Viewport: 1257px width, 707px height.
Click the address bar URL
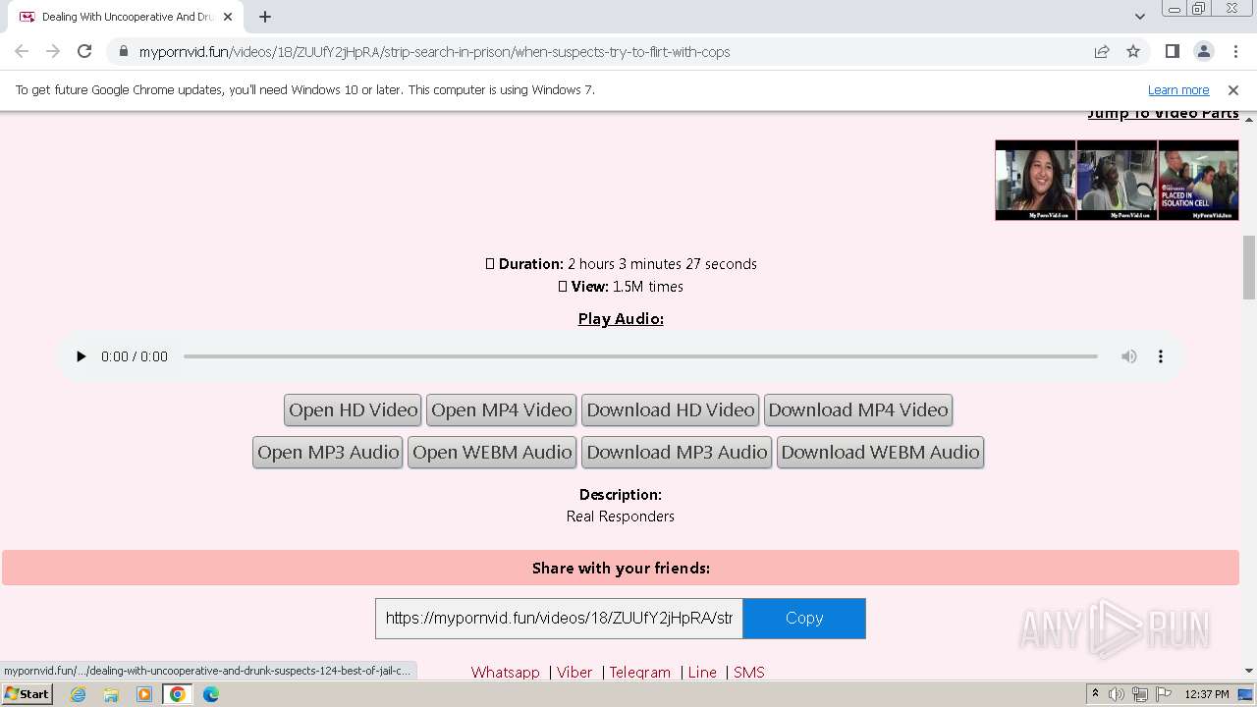(x=434, y=52)
